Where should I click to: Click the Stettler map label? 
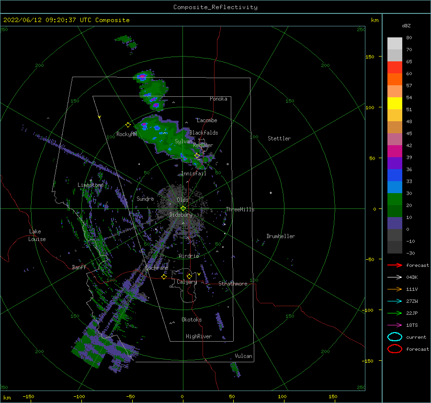point(279,138)
